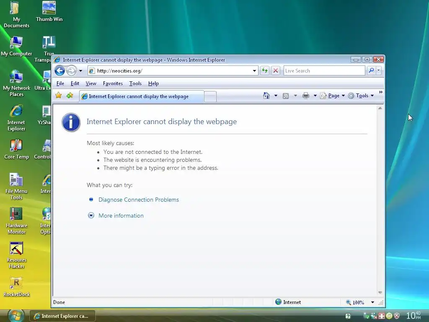Click the question mark tray icon
This screenshot has width=429, height=322.
pos(348,316)
